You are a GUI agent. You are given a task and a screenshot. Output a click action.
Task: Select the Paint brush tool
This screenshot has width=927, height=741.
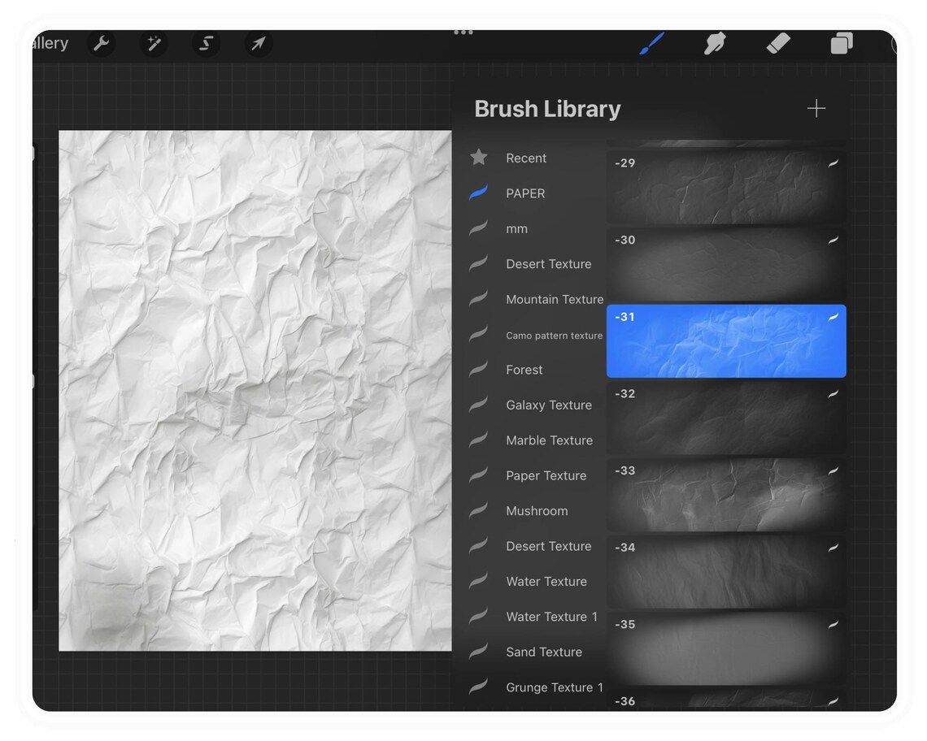651,44
